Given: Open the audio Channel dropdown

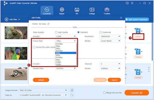Looking at the screenshot, I should click(110, 64).
